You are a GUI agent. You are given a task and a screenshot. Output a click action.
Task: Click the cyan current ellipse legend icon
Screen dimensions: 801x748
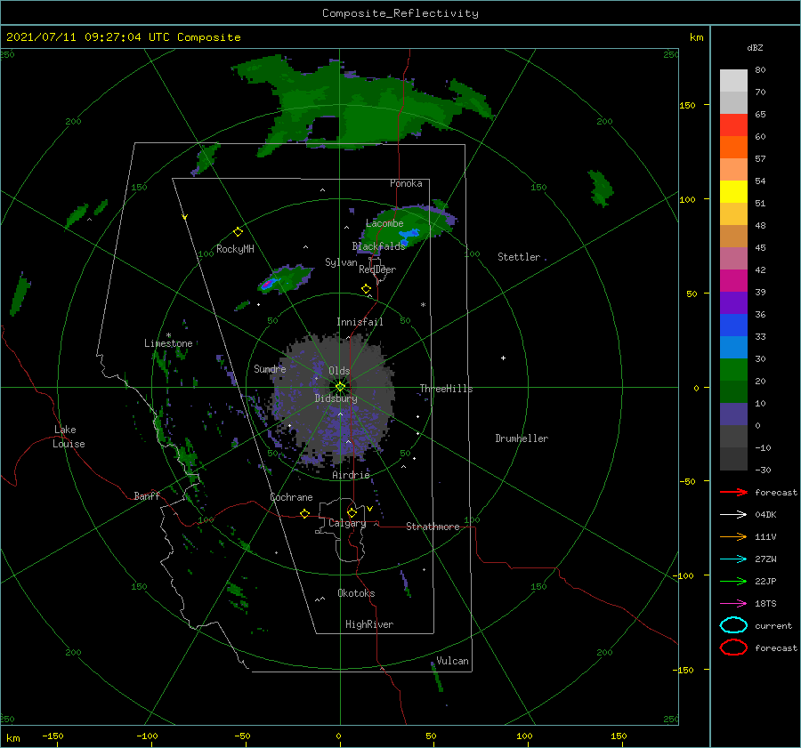(x=733, y=625)
